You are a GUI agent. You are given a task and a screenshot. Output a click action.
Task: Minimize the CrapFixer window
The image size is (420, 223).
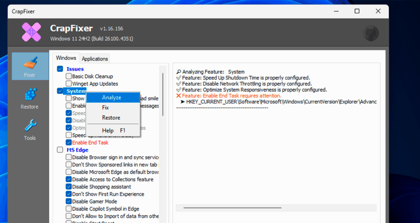point(338,11)
